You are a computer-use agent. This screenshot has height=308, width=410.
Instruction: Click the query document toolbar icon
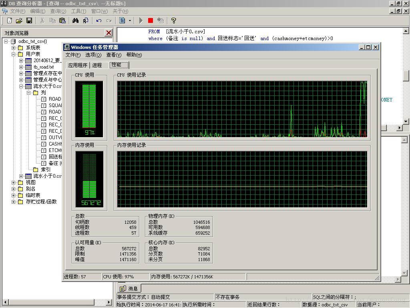click(122, 20)
